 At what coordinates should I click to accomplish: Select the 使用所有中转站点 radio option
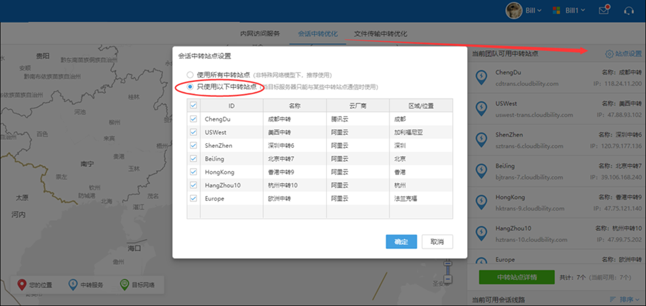[x=190, y=75]
